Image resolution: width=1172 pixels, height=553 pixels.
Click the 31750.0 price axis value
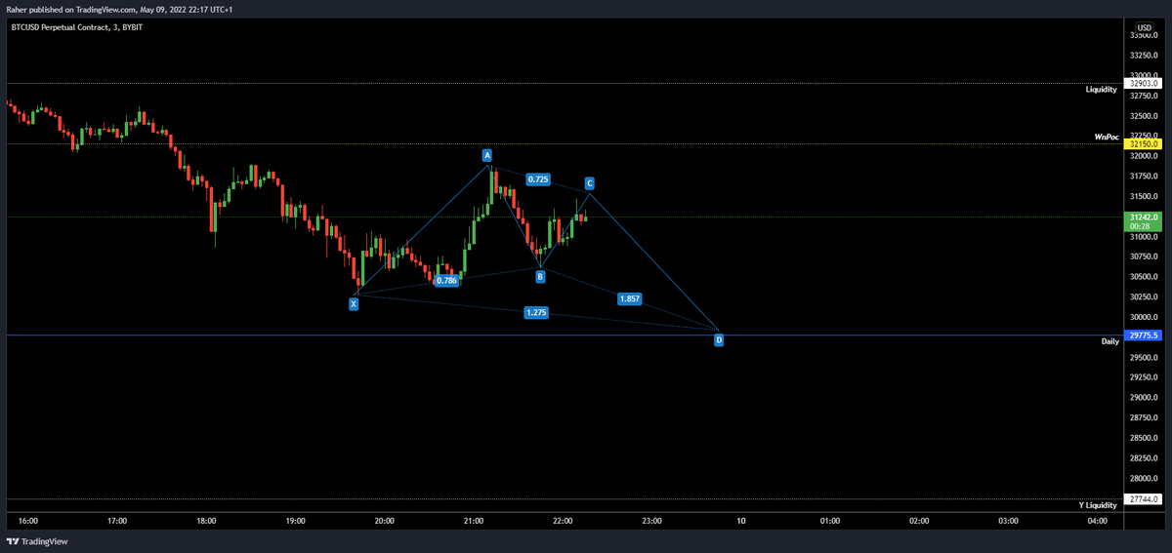point(1144,177)
